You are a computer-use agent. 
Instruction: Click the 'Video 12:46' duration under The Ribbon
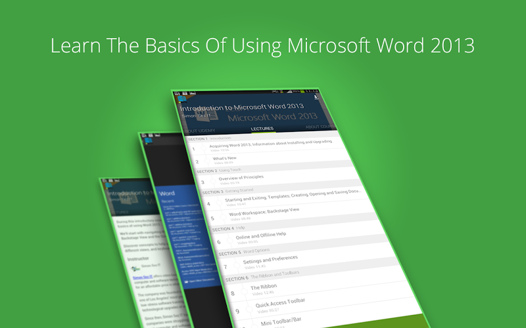tap(263, 293)
